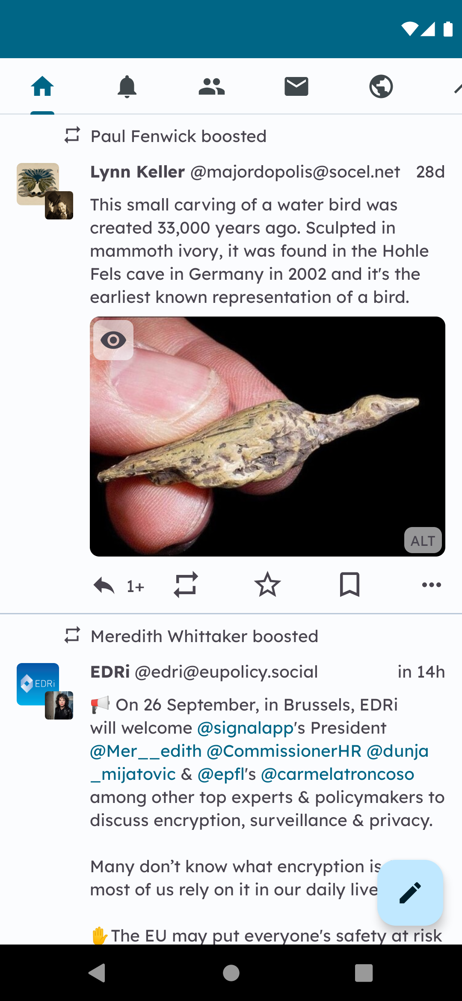This screenshot has height=1001, width=462.
Task: Open EDRi's profile avatar
Action: (38, 684)
